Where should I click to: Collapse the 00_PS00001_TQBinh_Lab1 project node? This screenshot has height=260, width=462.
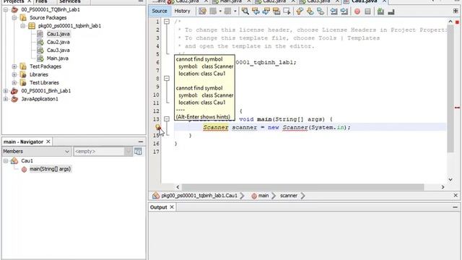coord(6,9)
